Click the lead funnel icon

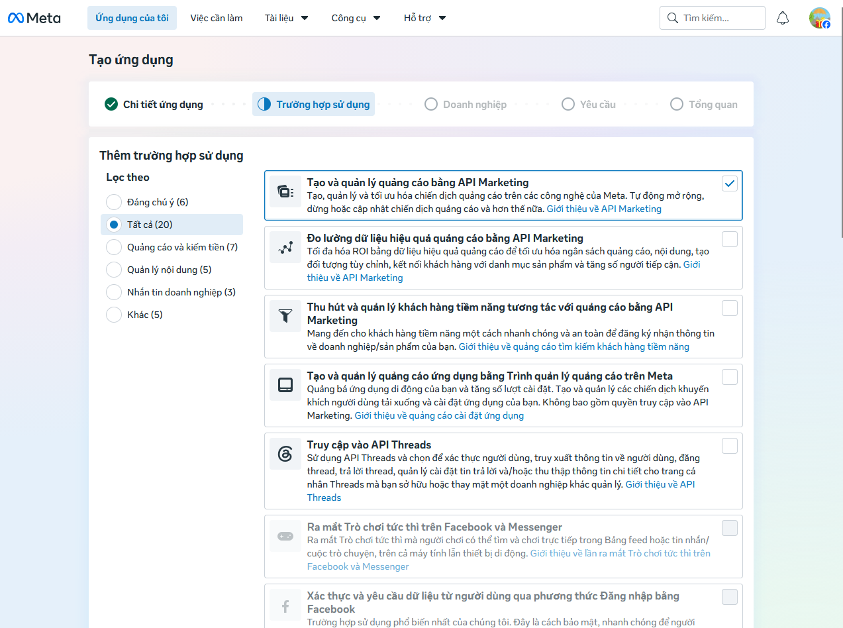(x=285, y=317)
